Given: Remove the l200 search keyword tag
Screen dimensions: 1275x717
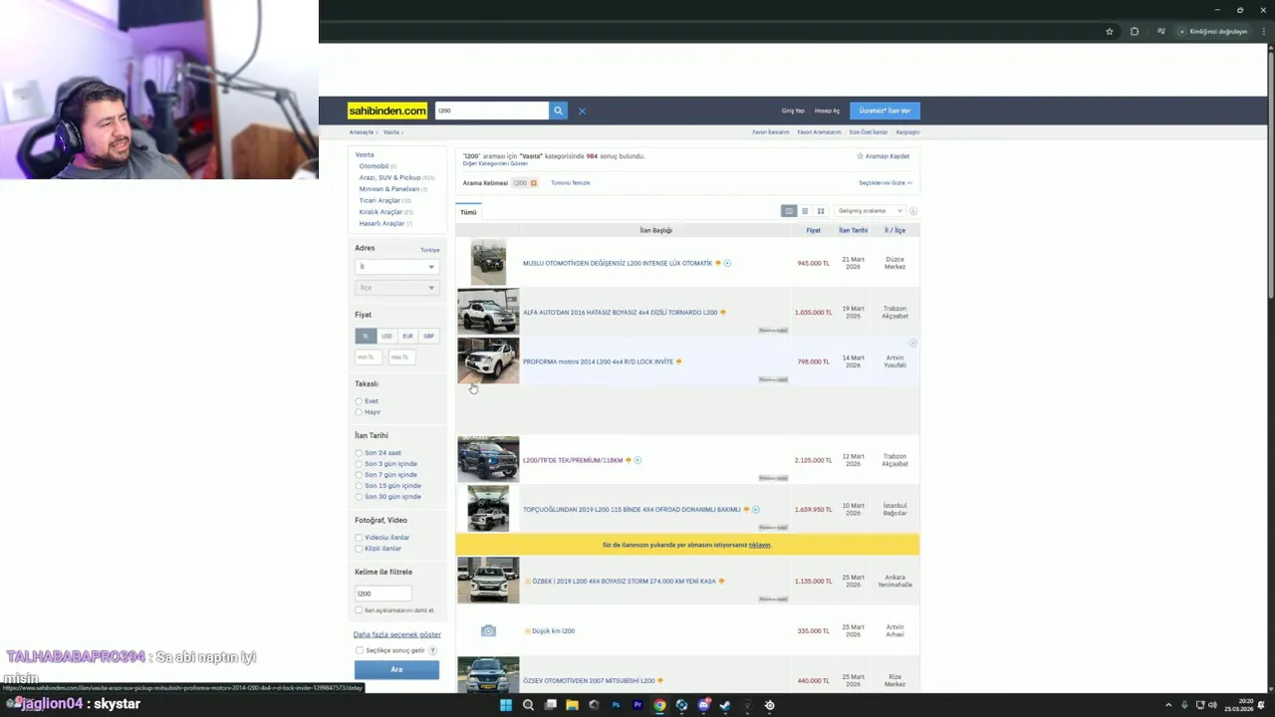Looking at the screenshot, I should tap(534, 183).
